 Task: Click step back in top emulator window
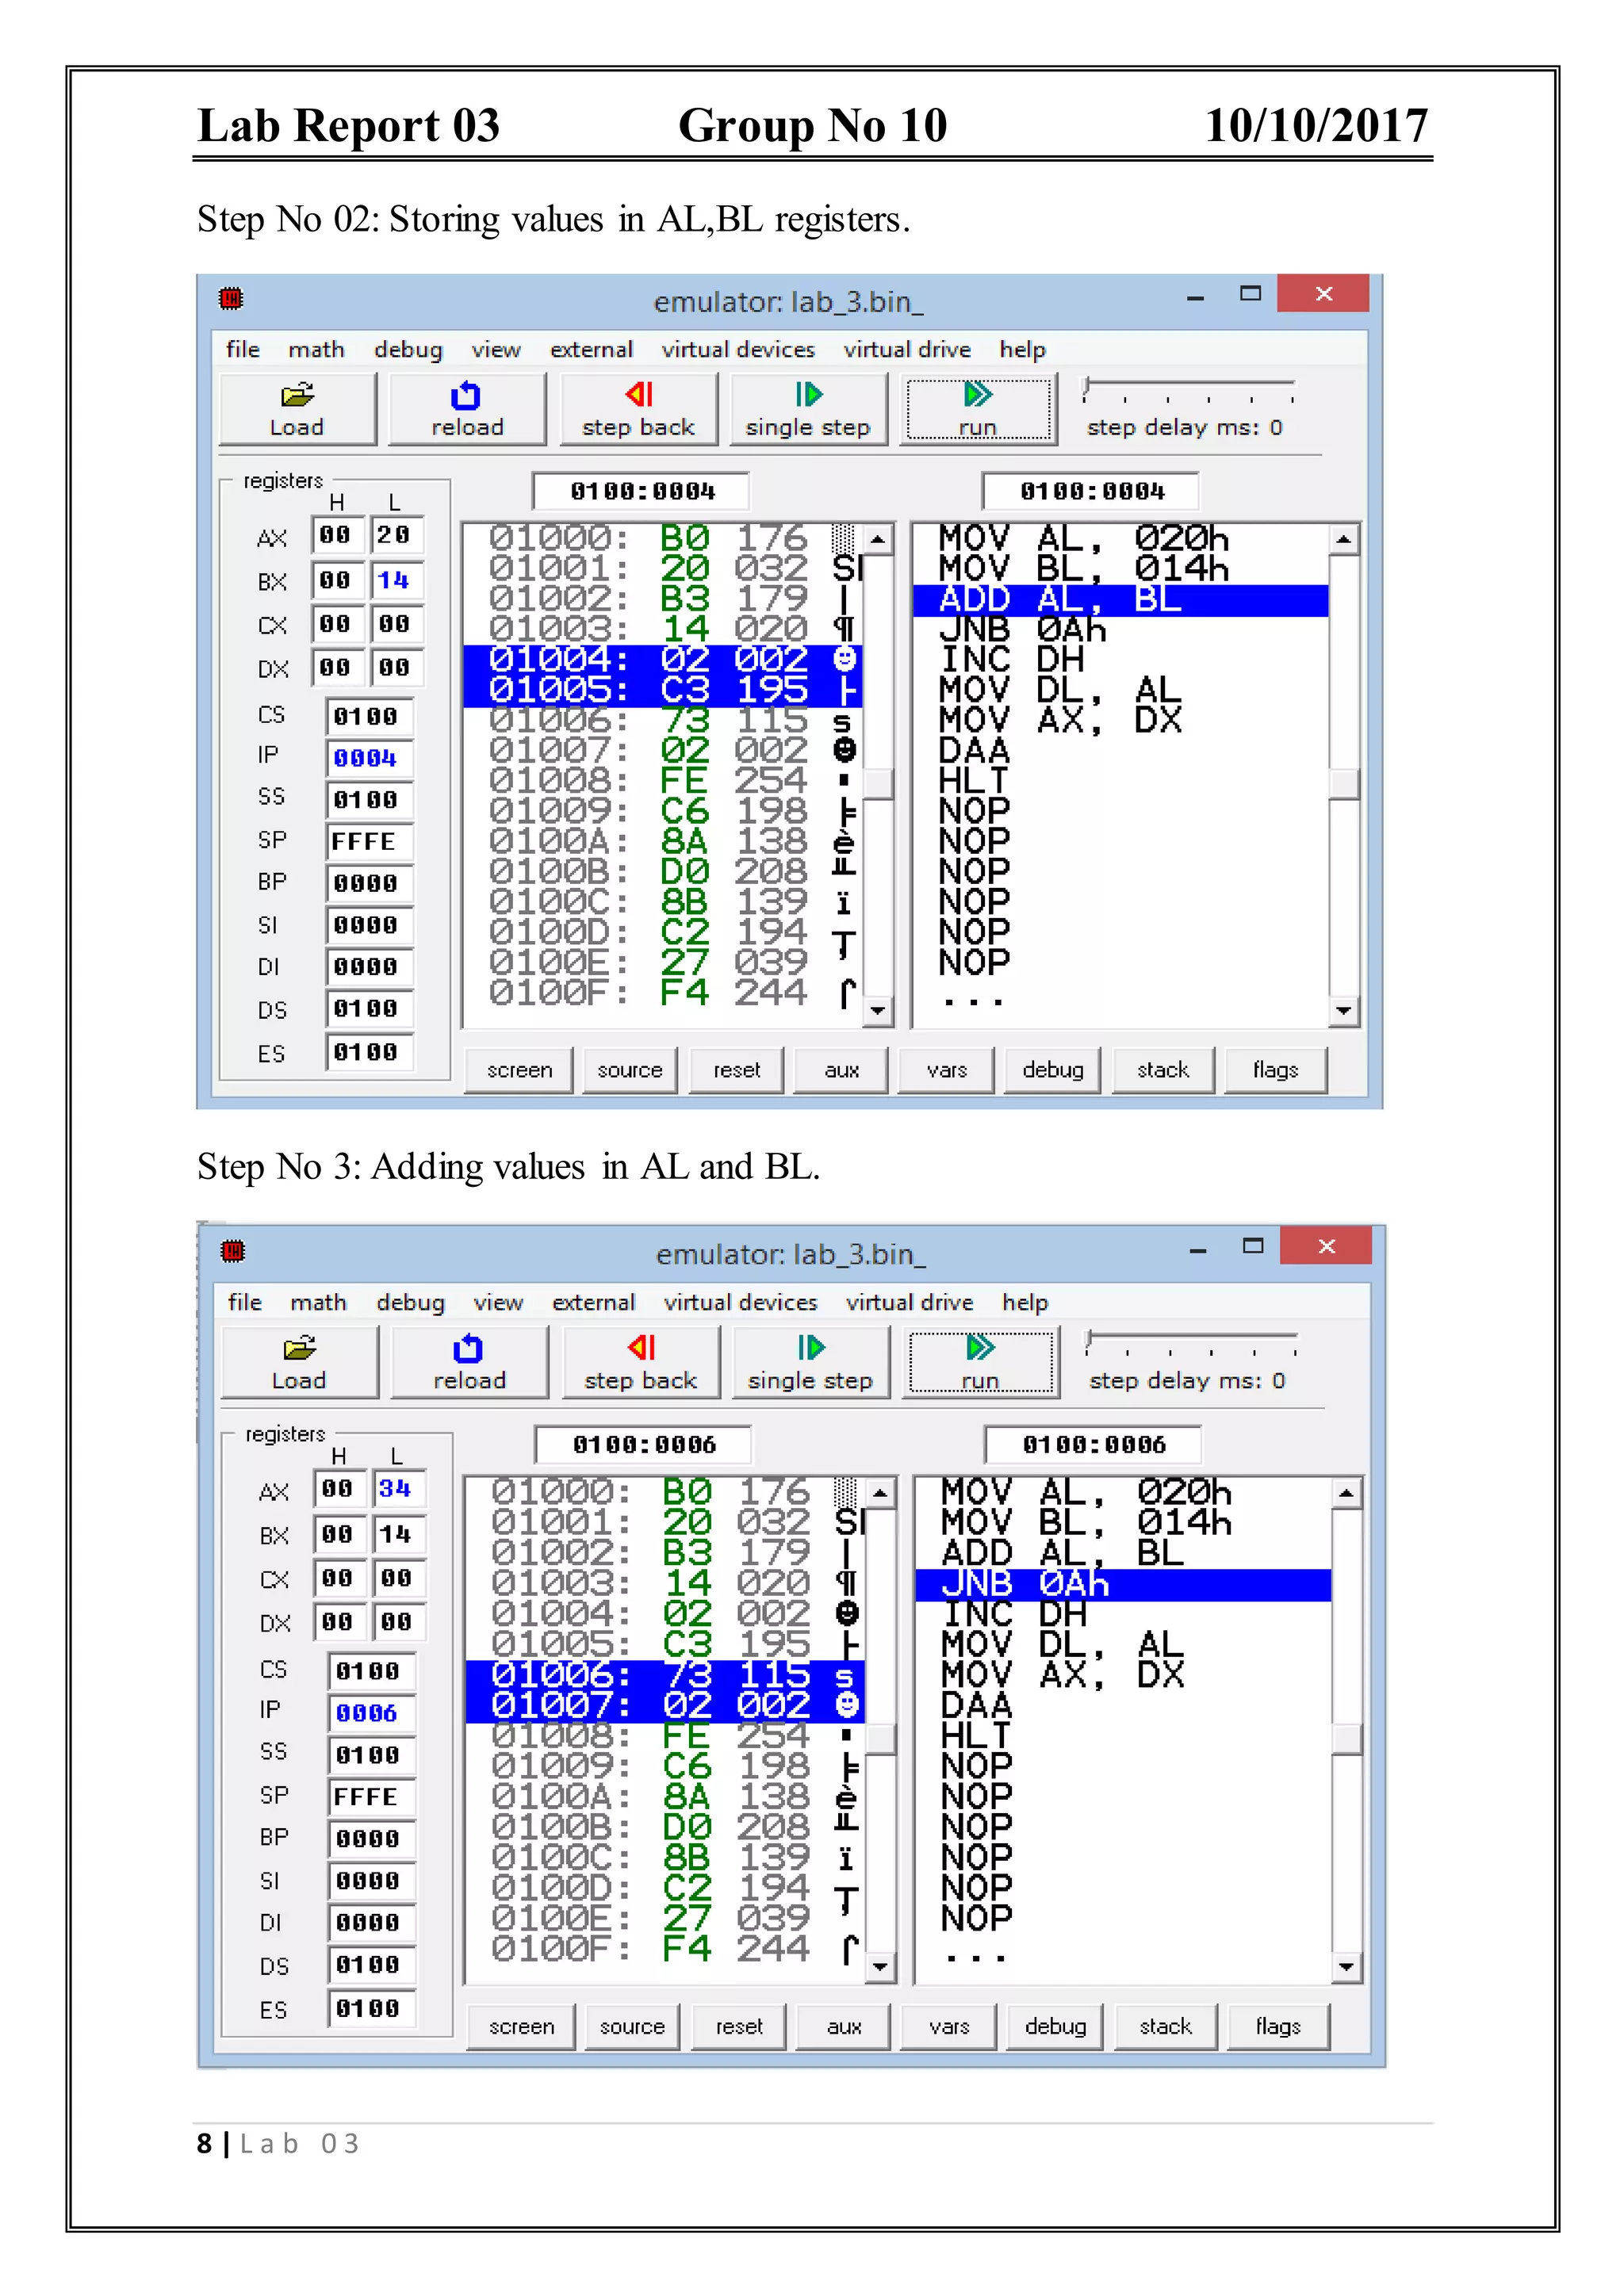click(638, 409)
